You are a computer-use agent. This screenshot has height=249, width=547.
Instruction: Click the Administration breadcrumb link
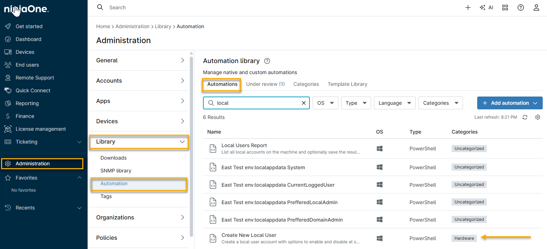click(x=132, y=26)
